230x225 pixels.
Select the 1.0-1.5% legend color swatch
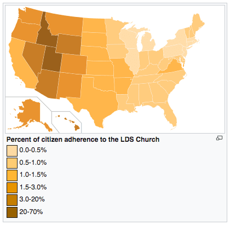click(12, 175)
